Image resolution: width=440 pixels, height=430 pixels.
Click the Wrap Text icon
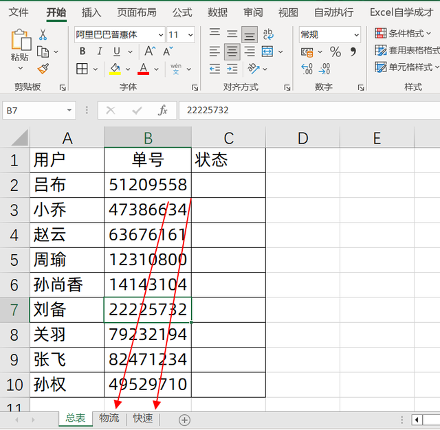(268, 35)
